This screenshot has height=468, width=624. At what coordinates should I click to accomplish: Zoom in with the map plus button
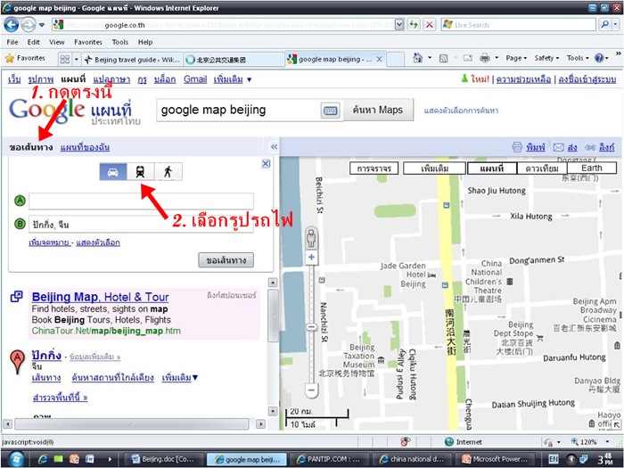312,257
